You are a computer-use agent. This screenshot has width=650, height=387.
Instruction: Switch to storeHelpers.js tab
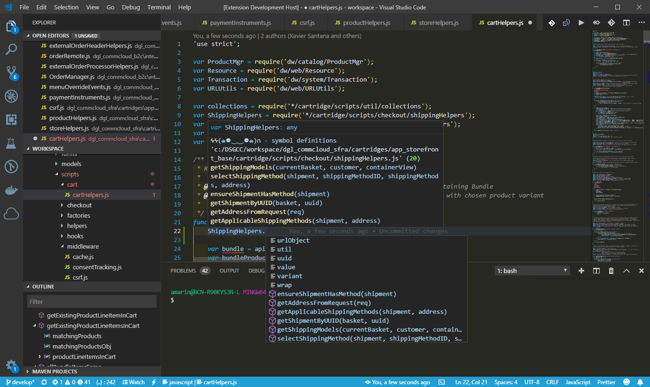coord(437,23)
